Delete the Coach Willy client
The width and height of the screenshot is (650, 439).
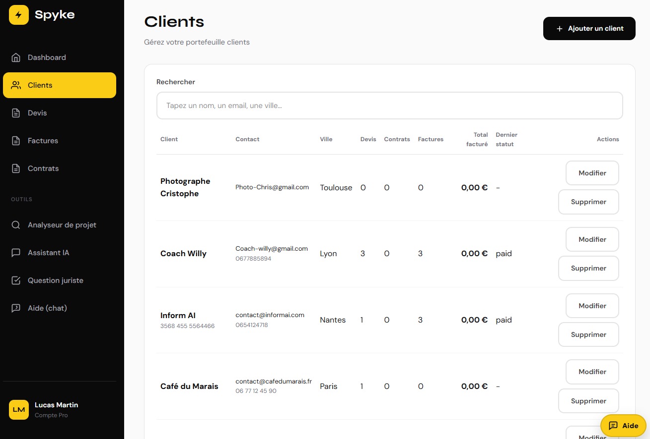click(588, 268)
